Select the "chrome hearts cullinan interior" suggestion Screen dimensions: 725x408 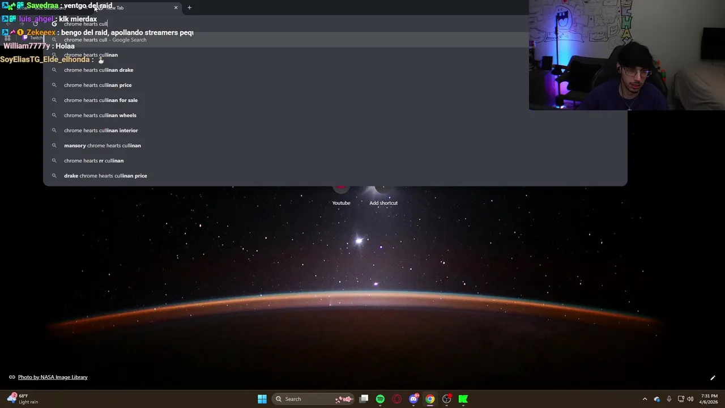click(335, 130)
